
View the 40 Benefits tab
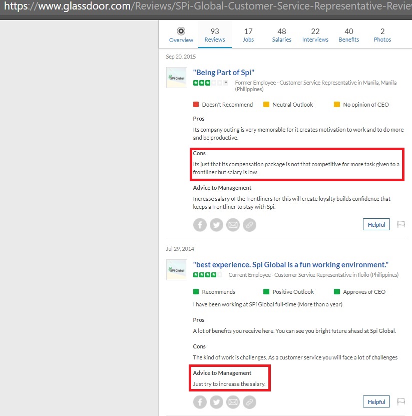348,35
